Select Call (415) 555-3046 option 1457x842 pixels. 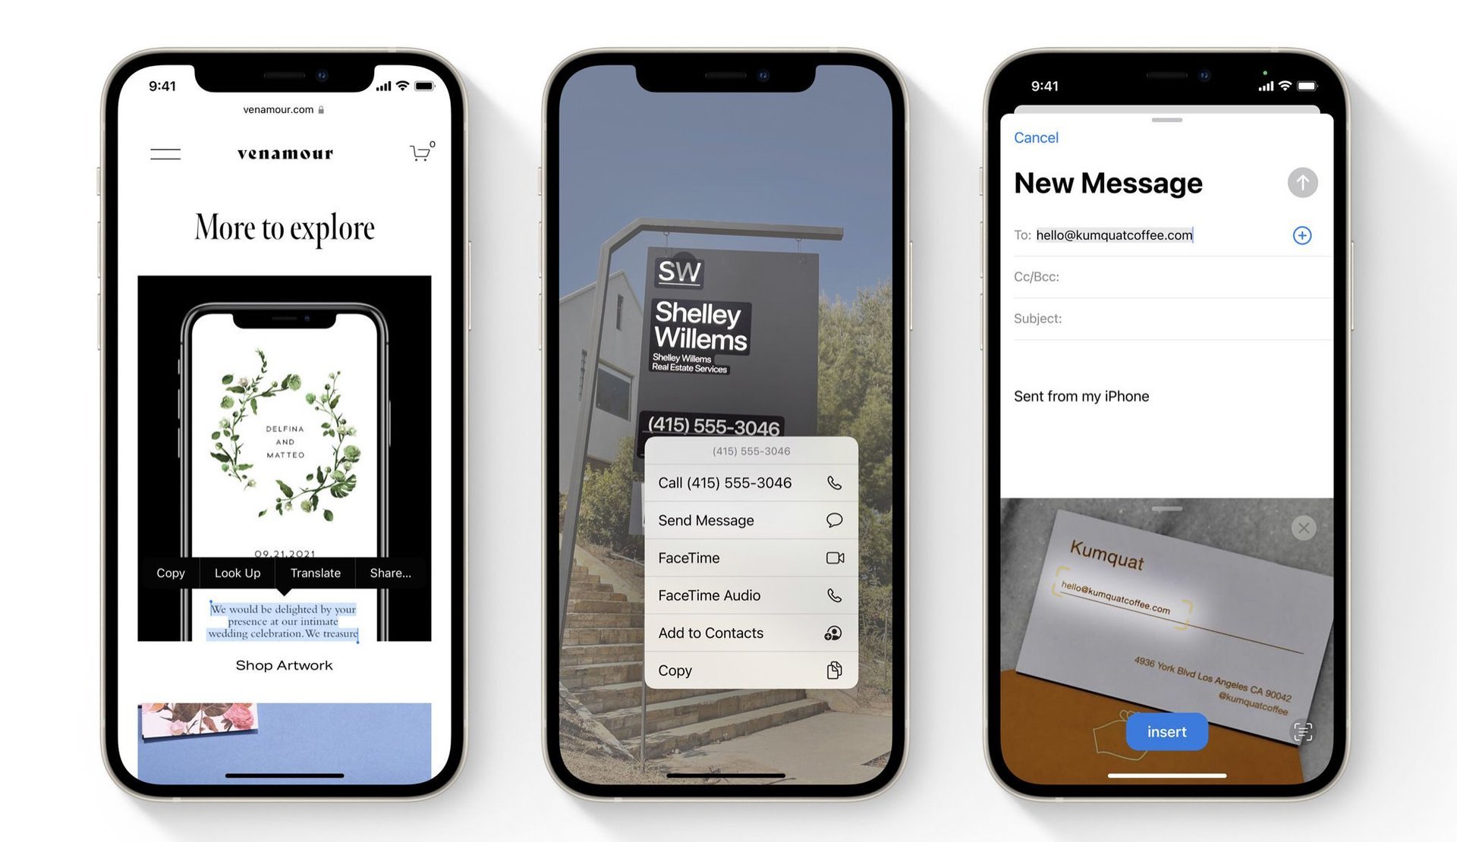(x=750, y=482)
